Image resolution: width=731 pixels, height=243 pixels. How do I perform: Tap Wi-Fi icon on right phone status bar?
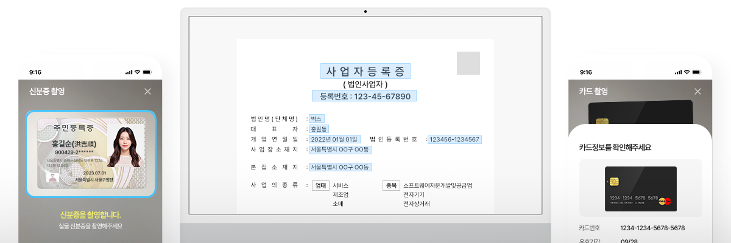687,72
